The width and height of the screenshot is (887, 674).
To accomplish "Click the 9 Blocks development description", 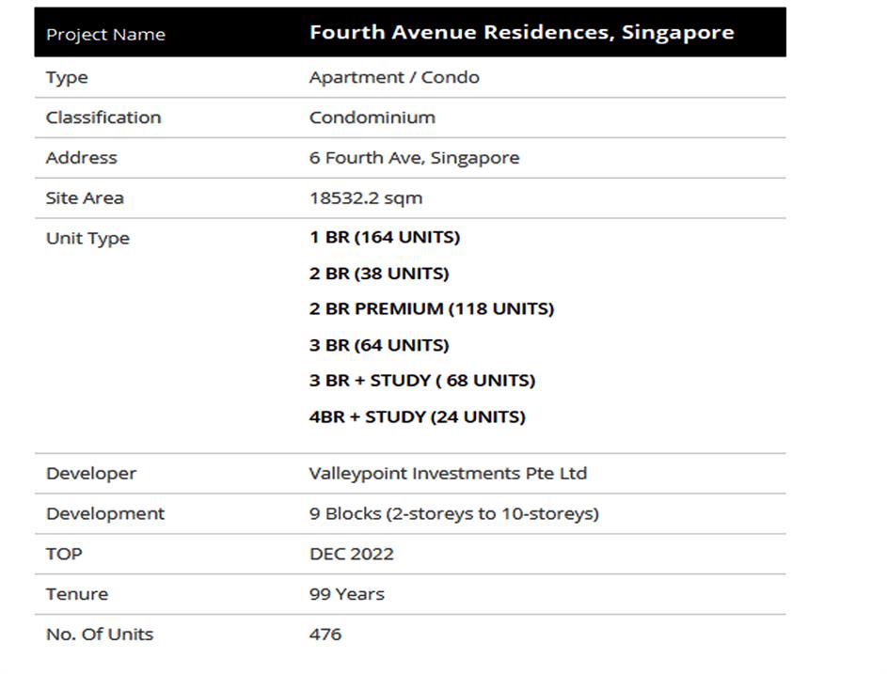I will coord(453,514).
